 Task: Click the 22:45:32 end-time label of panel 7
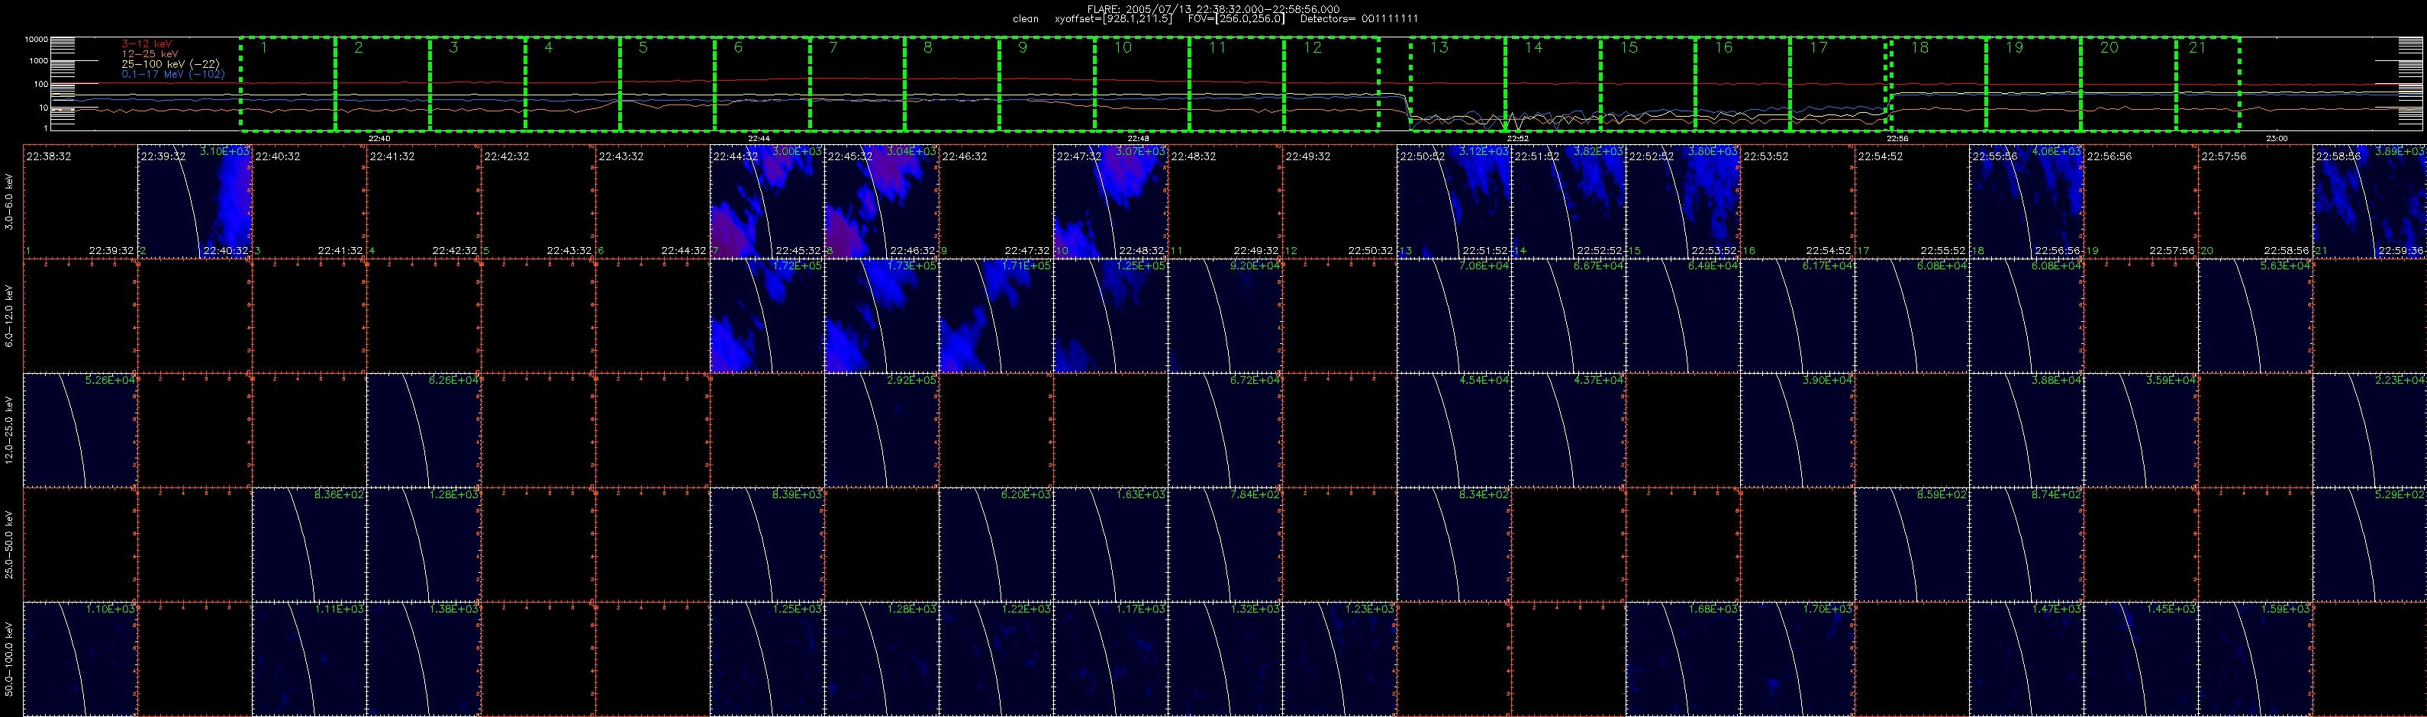coord(798,252)
